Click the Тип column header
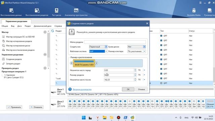Image resolution: width=215 pixels, height=121 pixels. [x=162, y=31]
